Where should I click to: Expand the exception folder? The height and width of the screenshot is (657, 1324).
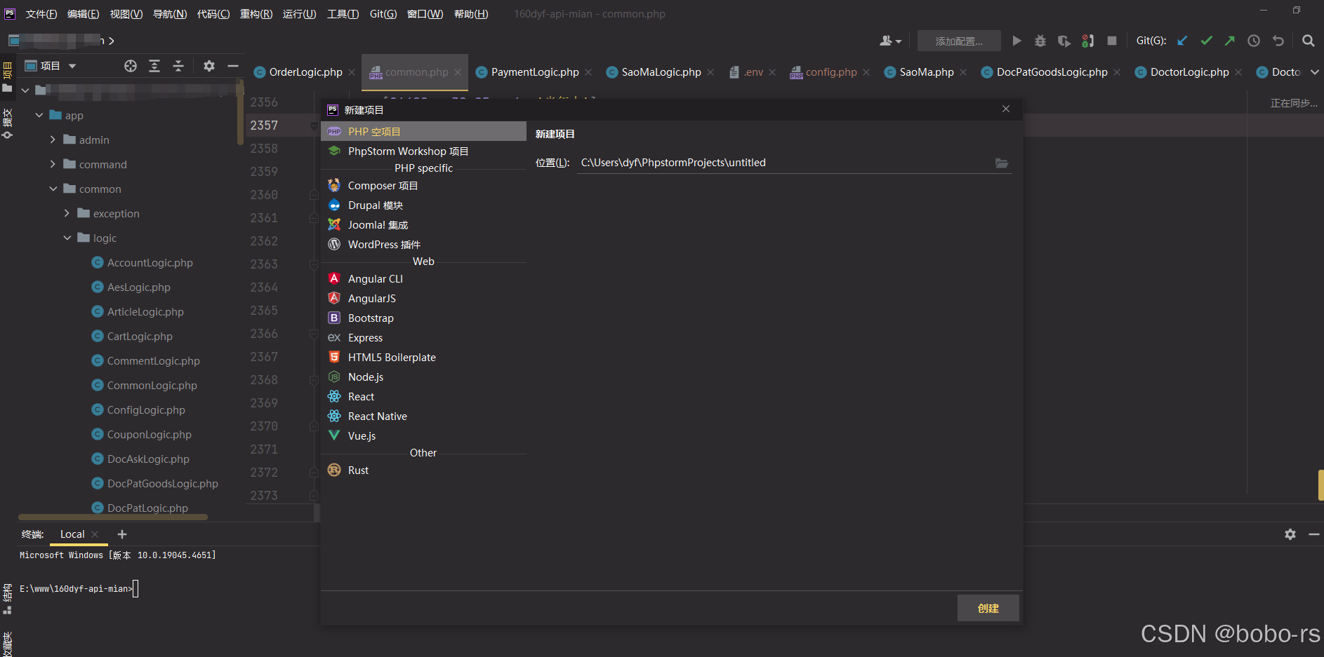tap(67, 213)
